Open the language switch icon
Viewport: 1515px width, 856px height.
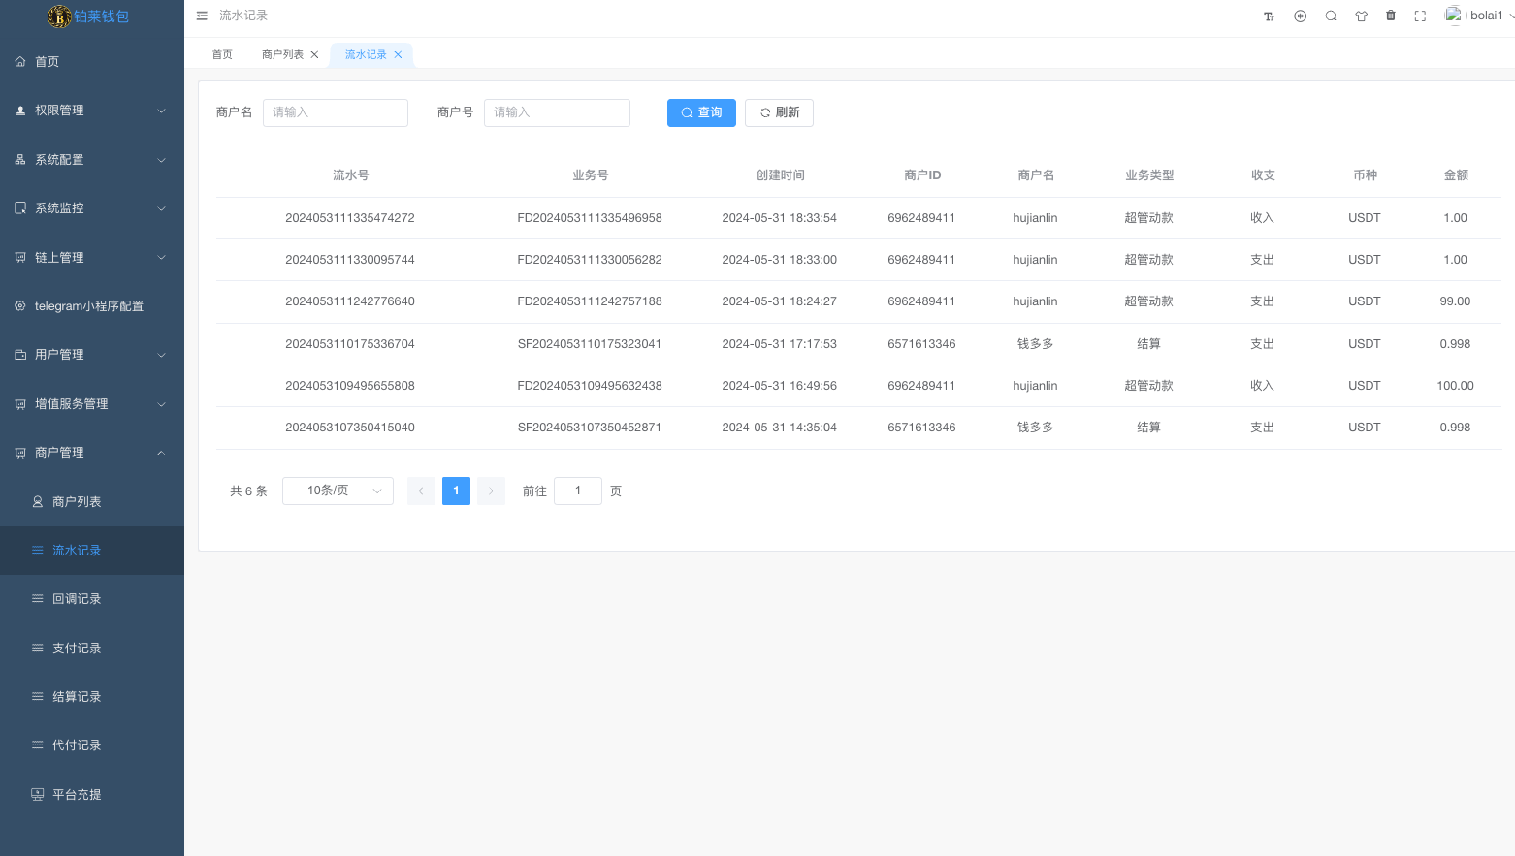tap(1300, 16)
